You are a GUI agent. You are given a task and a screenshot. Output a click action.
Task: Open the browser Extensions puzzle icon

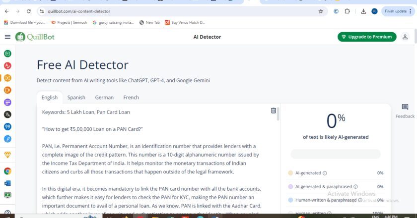point(347,11)
